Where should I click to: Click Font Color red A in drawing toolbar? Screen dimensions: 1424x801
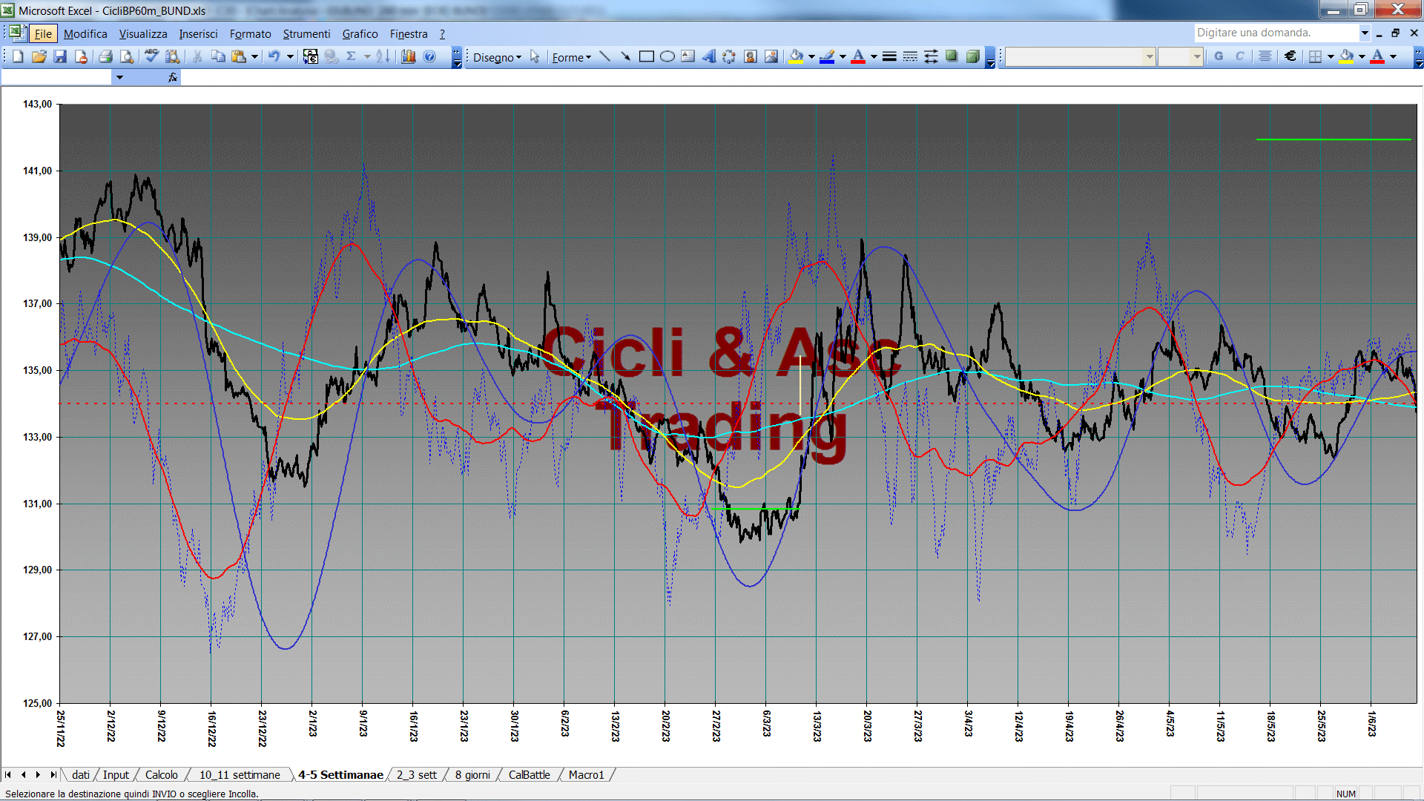pyautogui.click(x=858, y=56)
